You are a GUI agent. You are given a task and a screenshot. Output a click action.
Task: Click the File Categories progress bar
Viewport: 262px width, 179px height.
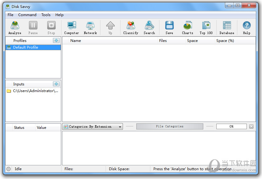point(169,126)
